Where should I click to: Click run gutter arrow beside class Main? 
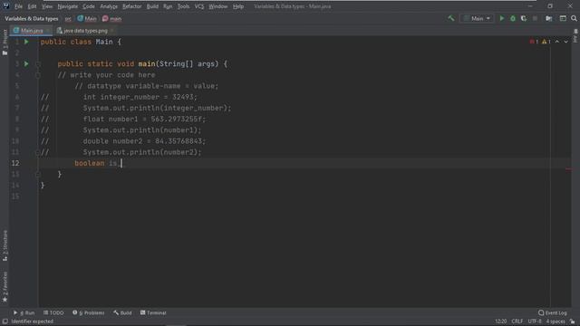[26, 42]
